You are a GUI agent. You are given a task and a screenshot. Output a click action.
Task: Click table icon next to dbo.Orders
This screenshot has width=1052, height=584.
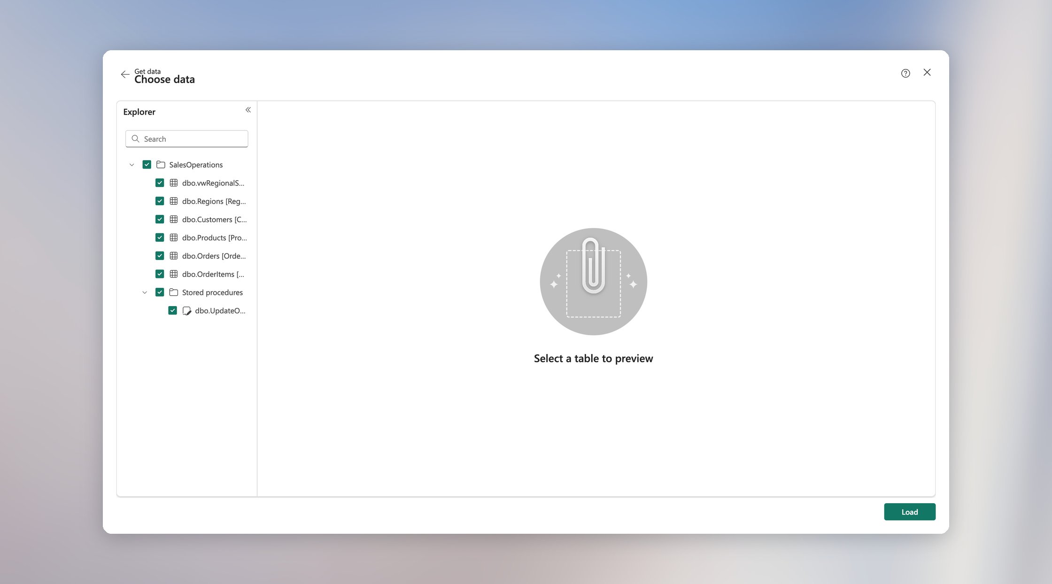174,256
